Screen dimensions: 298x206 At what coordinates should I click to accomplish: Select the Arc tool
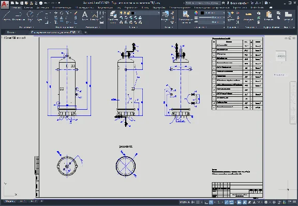40,16
